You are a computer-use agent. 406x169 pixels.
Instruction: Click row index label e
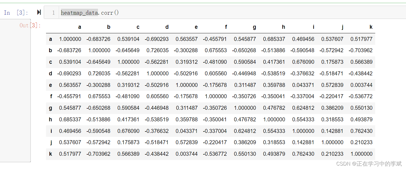[x=51, y=85]
